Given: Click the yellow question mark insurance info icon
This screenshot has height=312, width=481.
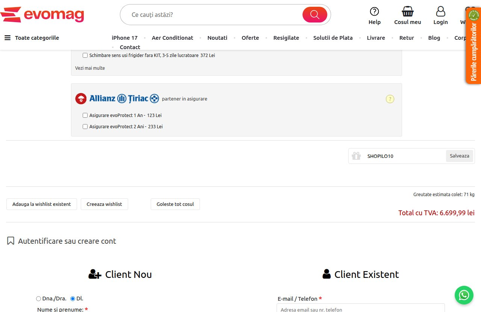Looking at the screenshot, I should coord(390,99).
